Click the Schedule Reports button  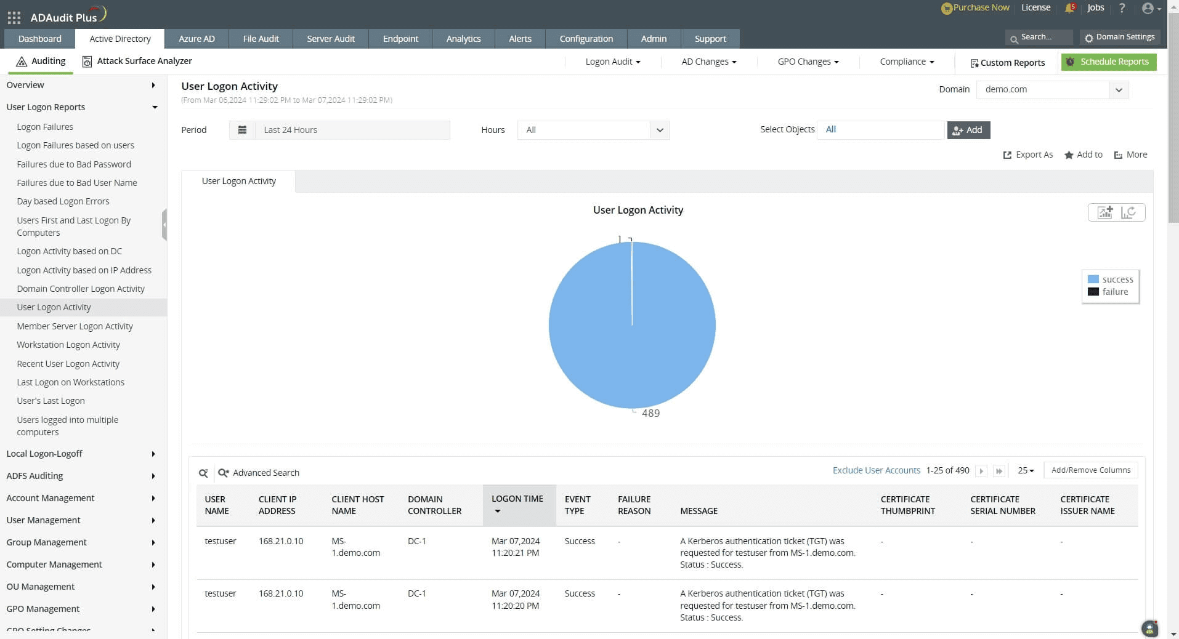click(1109, 62)
